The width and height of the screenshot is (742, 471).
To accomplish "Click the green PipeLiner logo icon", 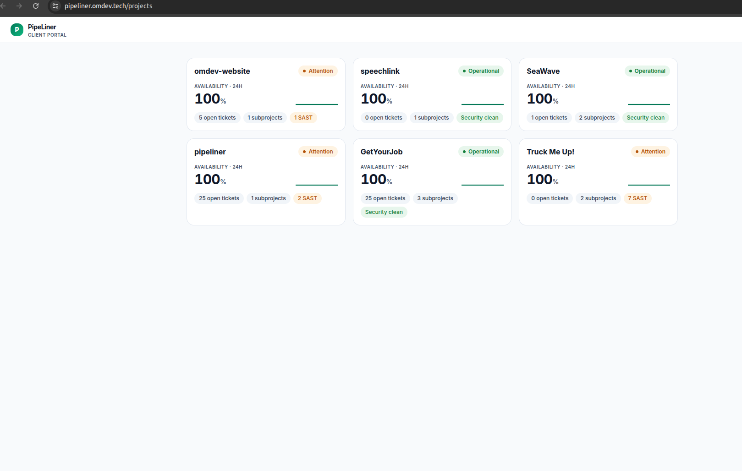I will point(17,30).
